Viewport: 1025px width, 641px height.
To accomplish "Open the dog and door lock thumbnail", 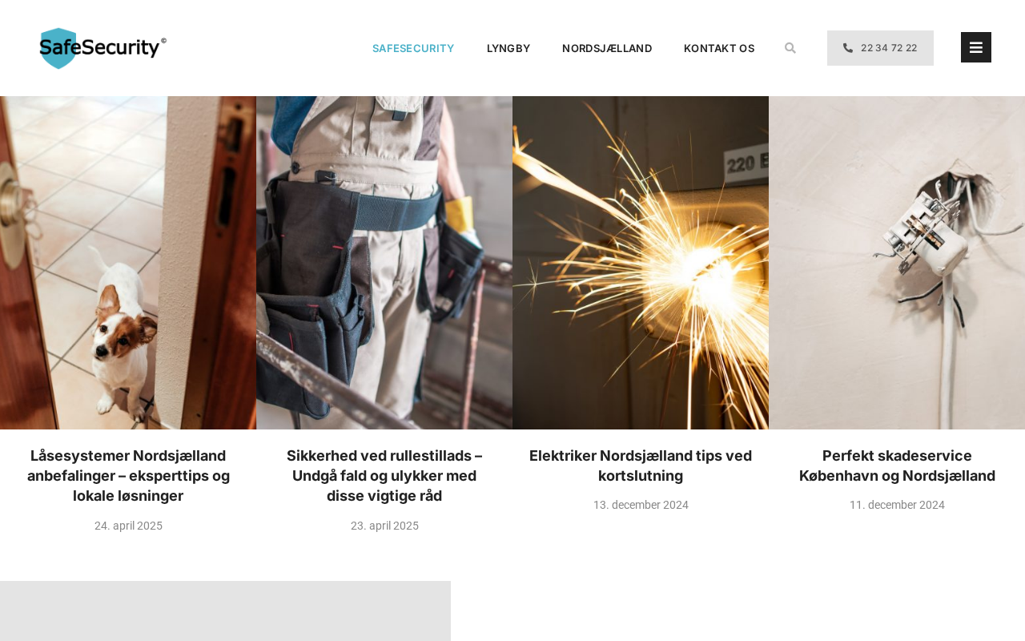I will point(128,263).
